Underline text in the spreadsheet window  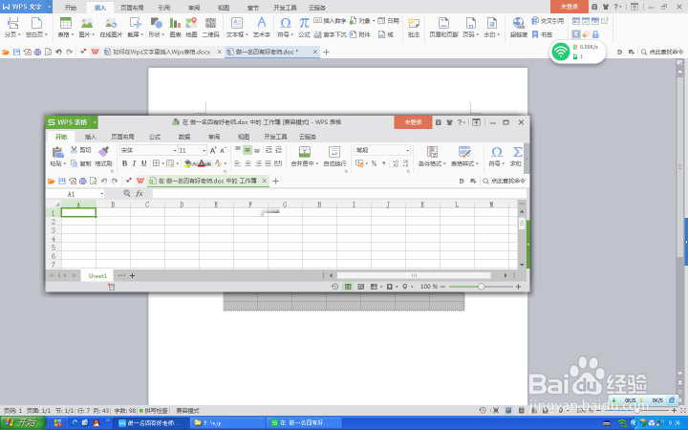point(144,163)
